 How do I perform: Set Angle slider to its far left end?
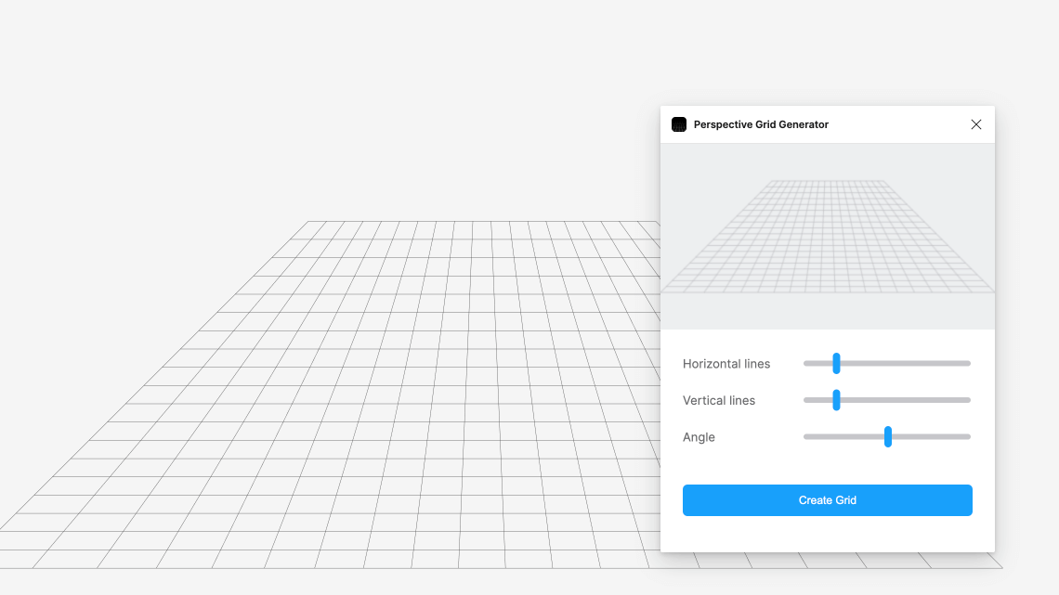tap(805, 436)
